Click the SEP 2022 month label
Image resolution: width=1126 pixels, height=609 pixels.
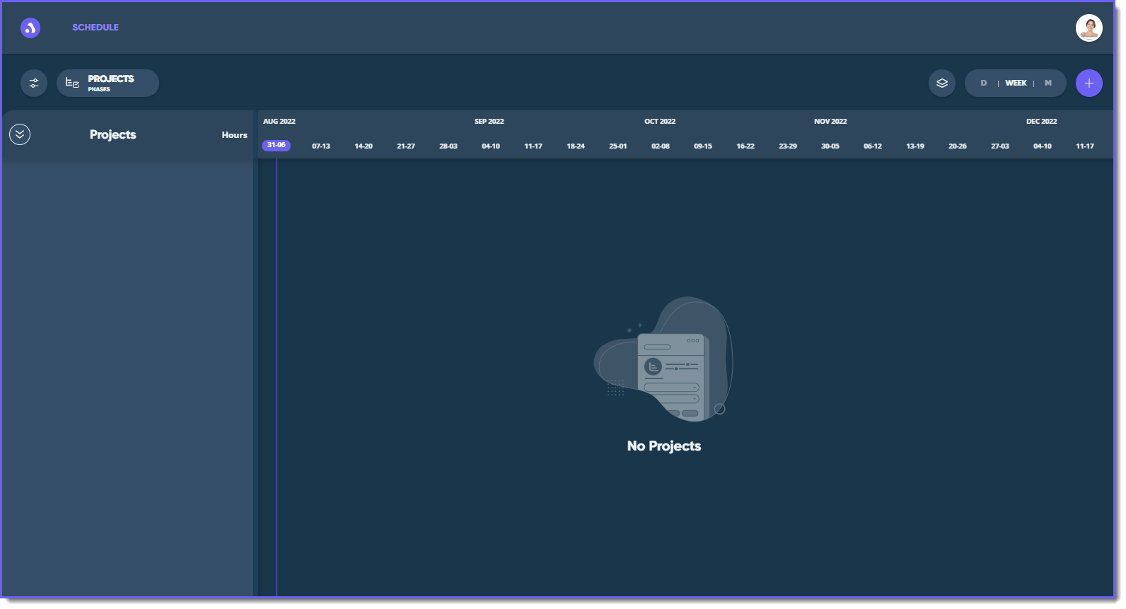pos(489,122)
